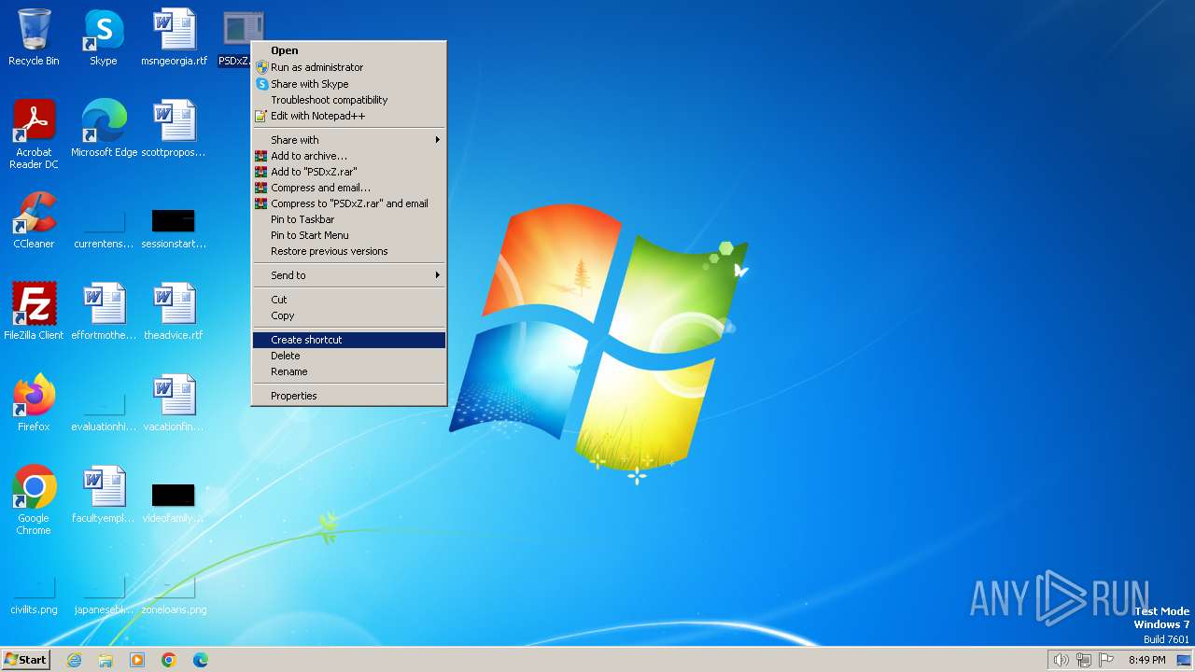Select the Acrobat Reader DC shortcut
The height and width of the screenshot is (672, 1195).
34,134
